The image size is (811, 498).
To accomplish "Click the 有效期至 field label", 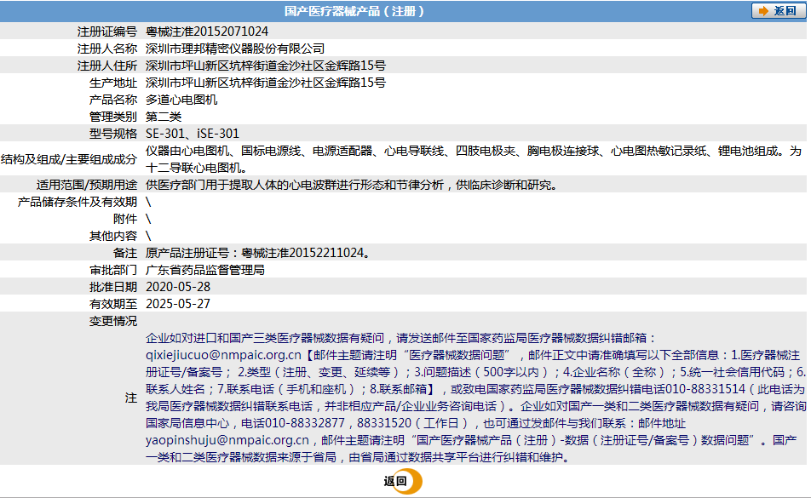I will [113, 304].
